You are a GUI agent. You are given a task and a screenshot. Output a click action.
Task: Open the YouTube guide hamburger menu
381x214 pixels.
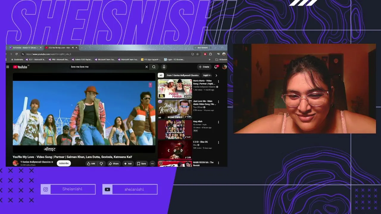8,67
